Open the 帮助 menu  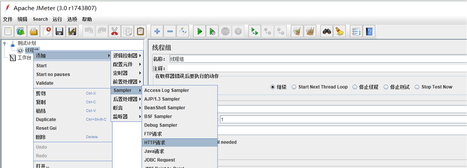click(x=87, y=19)
